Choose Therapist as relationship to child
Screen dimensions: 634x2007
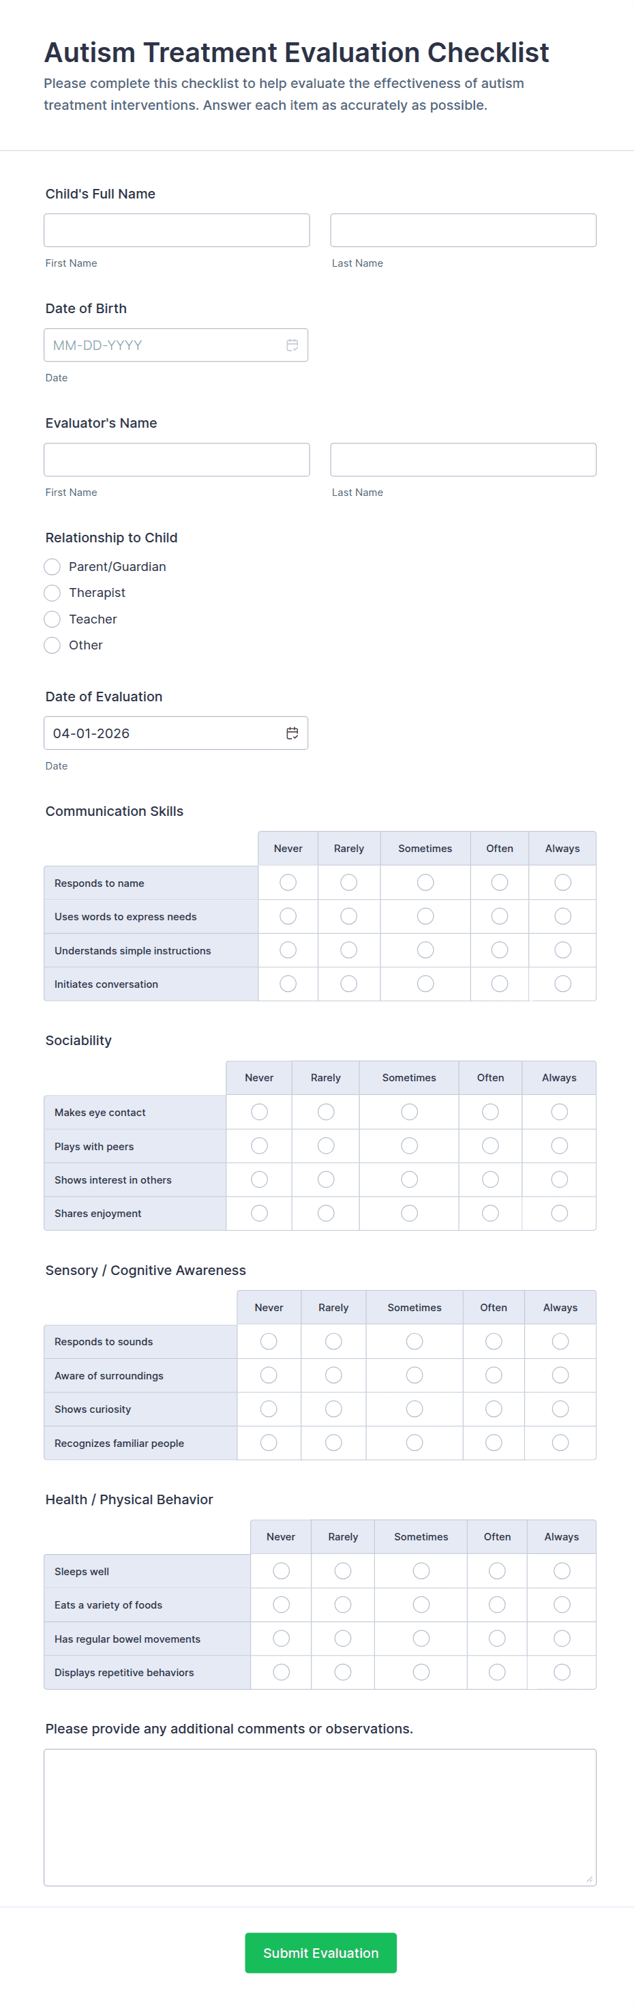coord(52,593)
